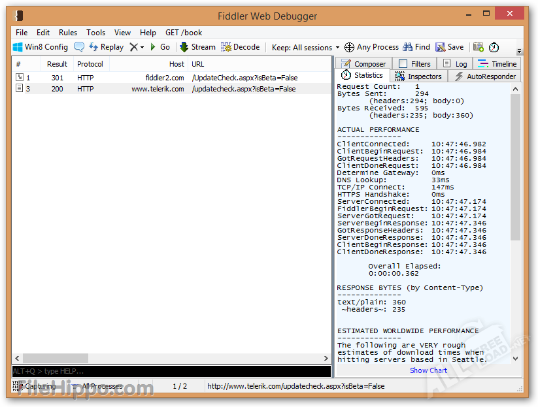Click the camera screenshot toolbar icon

pyautogui.click(x=479, y=47)
